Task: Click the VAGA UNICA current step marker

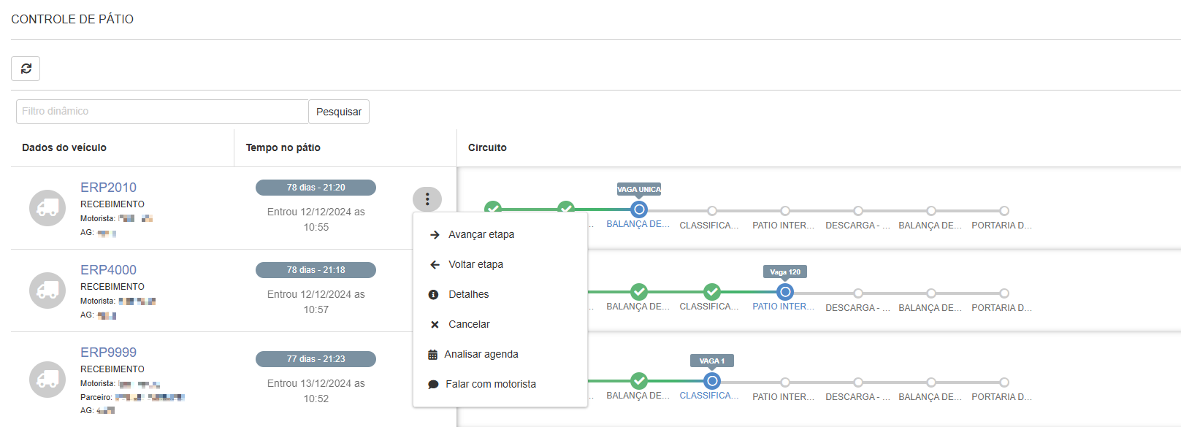Action: coord(639,209)
